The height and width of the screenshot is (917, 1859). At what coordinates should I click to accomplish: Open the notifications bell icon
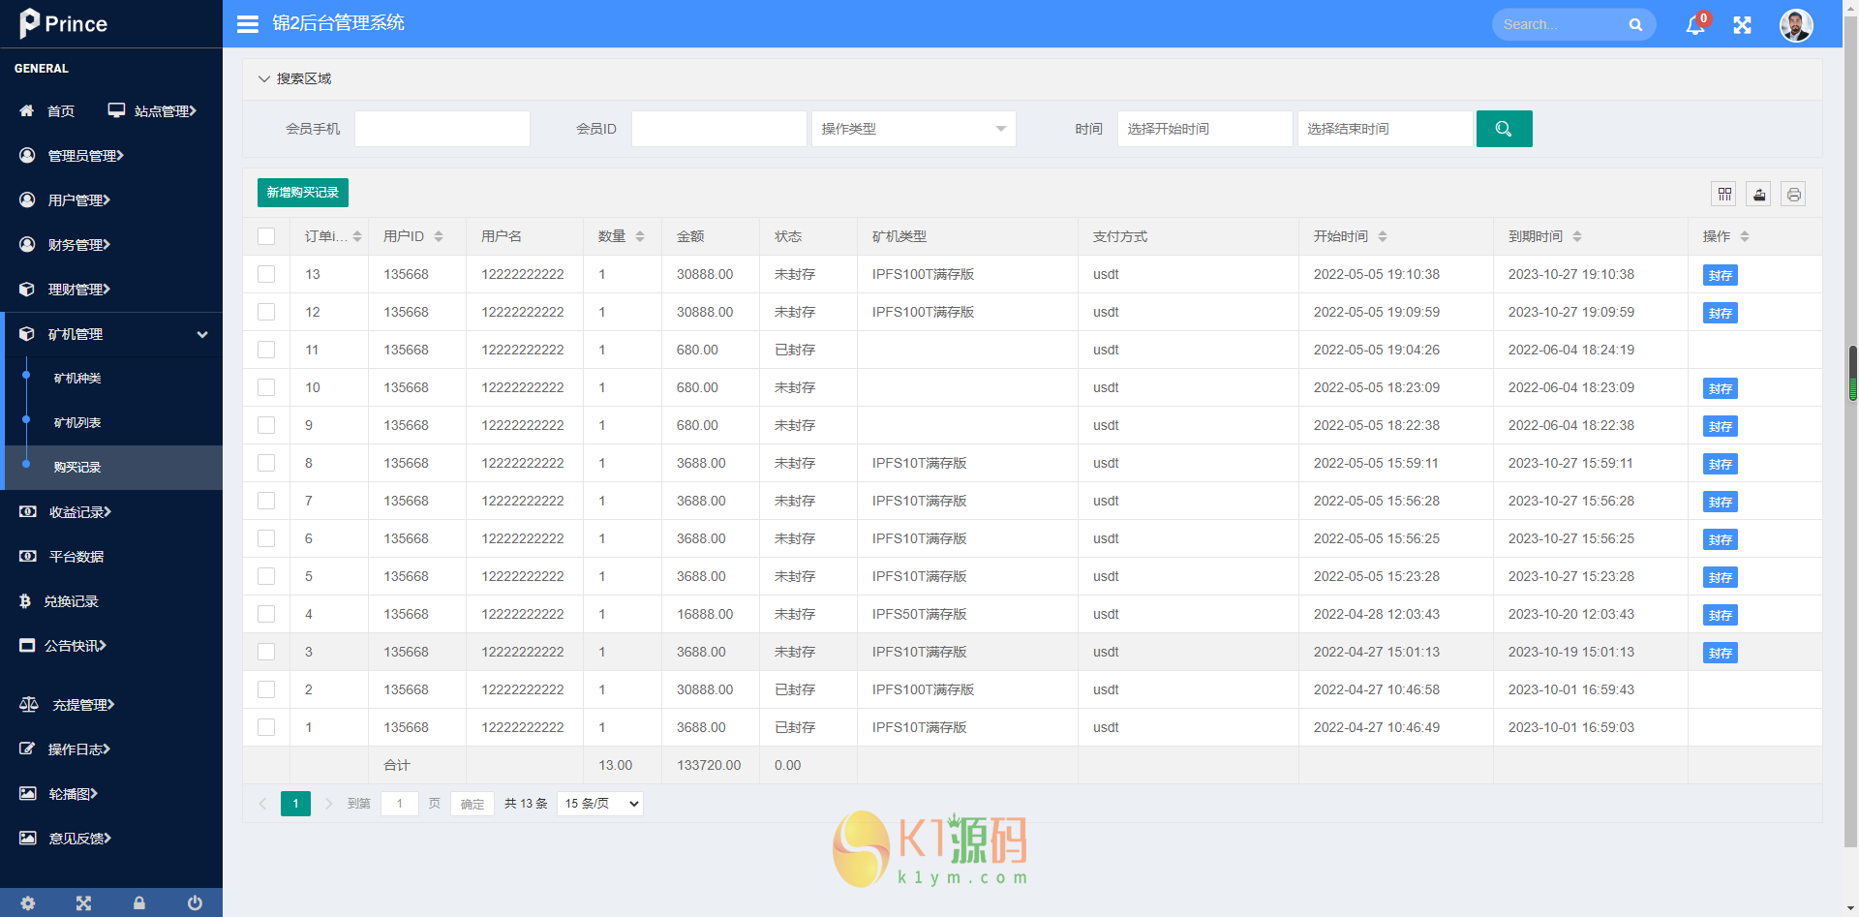pos(1694,25)
